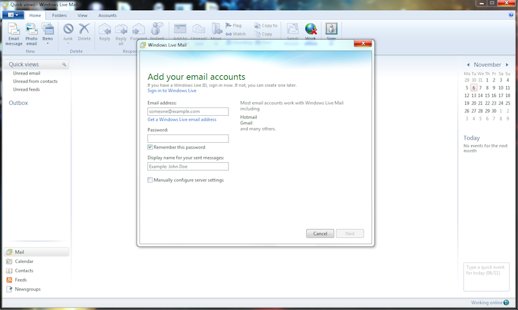Image resolution: width=518 pixels, height=310 pixels.
Task: Click the quick event text box
Action: pyautogui.click(x=486, y=277)
